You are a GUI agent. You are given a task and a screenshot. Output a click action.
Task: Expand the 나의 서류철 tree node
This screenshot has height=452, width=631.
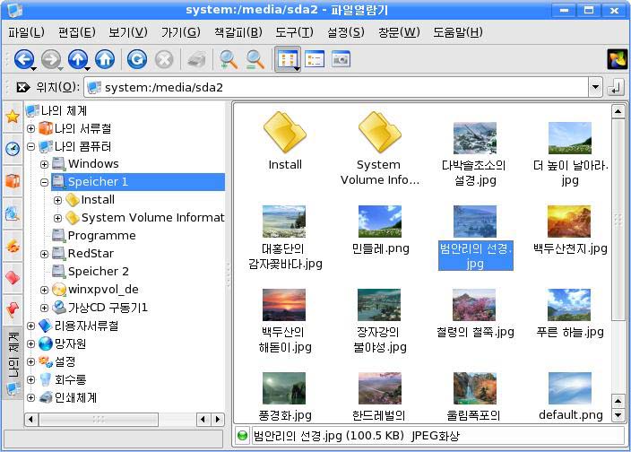coord(30,129)
